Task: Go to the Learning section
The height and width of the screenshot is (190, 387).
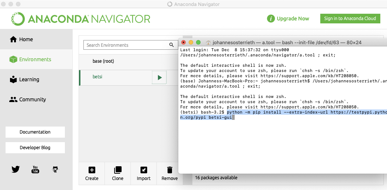Action: tap(36, 79)
